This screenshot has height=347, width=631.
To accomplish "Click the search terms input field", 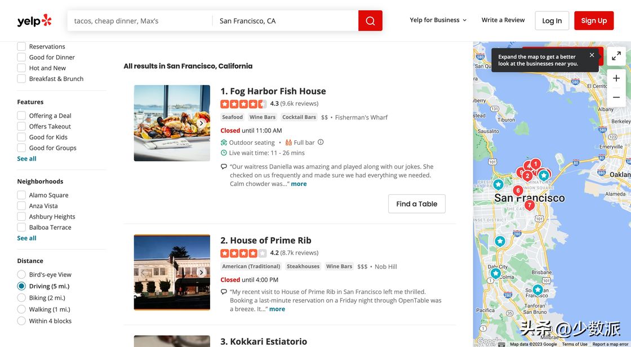I will [140, 21].
